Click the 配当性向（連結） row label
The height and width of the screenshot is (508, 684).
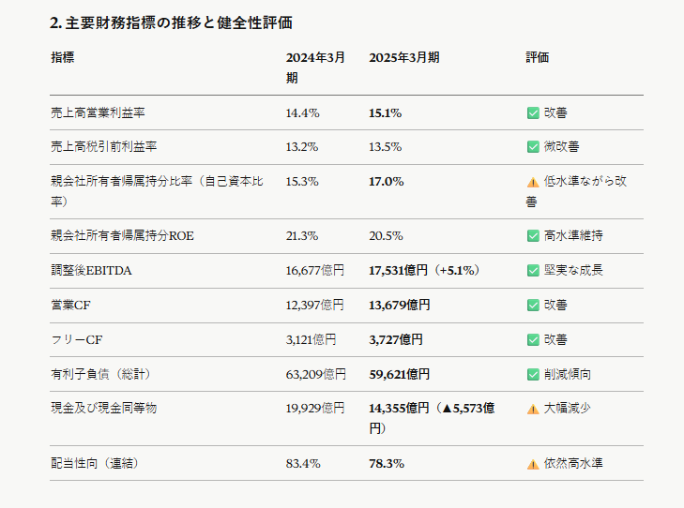tap(95, 463)
